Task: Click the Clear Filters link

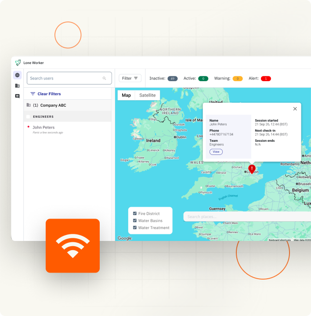Action: click(49, 94)
